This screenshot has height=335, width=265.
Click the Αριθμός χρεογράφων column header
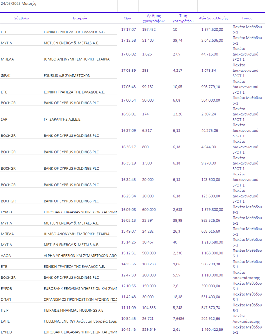(x=153, y=19)
